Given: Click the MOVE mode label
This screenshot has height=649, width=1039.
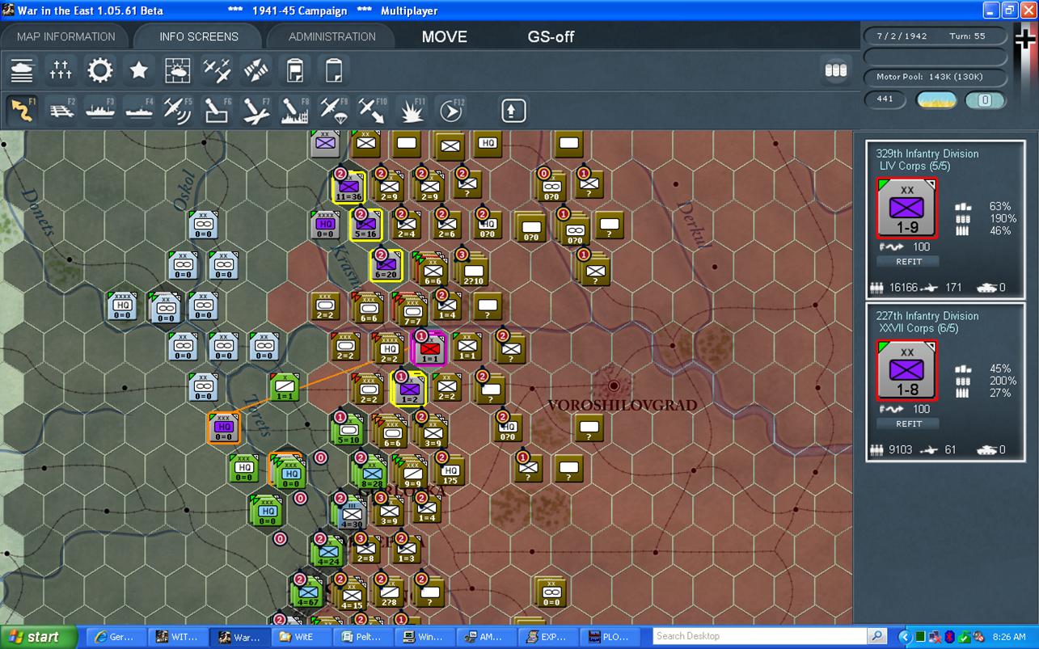Looking at the screenshot, I should pos(445,36).
